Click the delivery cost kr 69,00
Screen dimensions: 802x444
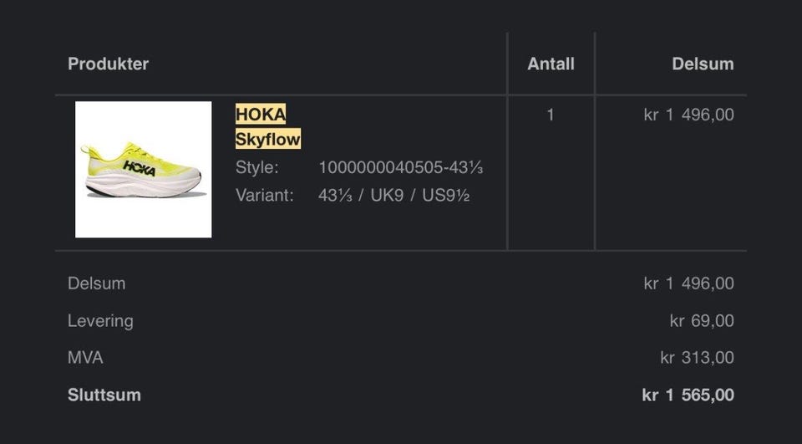click(x=702, y=320)
